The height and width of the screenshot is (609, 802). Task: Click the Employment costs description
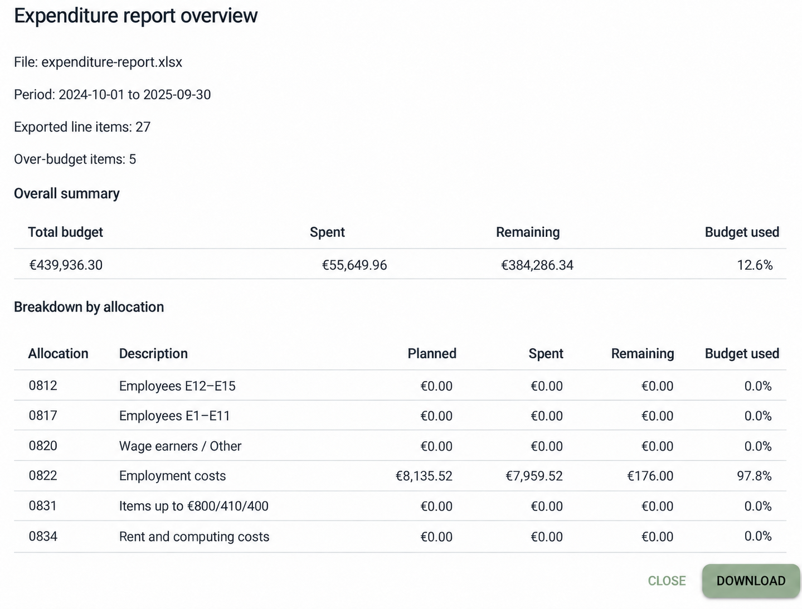[172, 476]
